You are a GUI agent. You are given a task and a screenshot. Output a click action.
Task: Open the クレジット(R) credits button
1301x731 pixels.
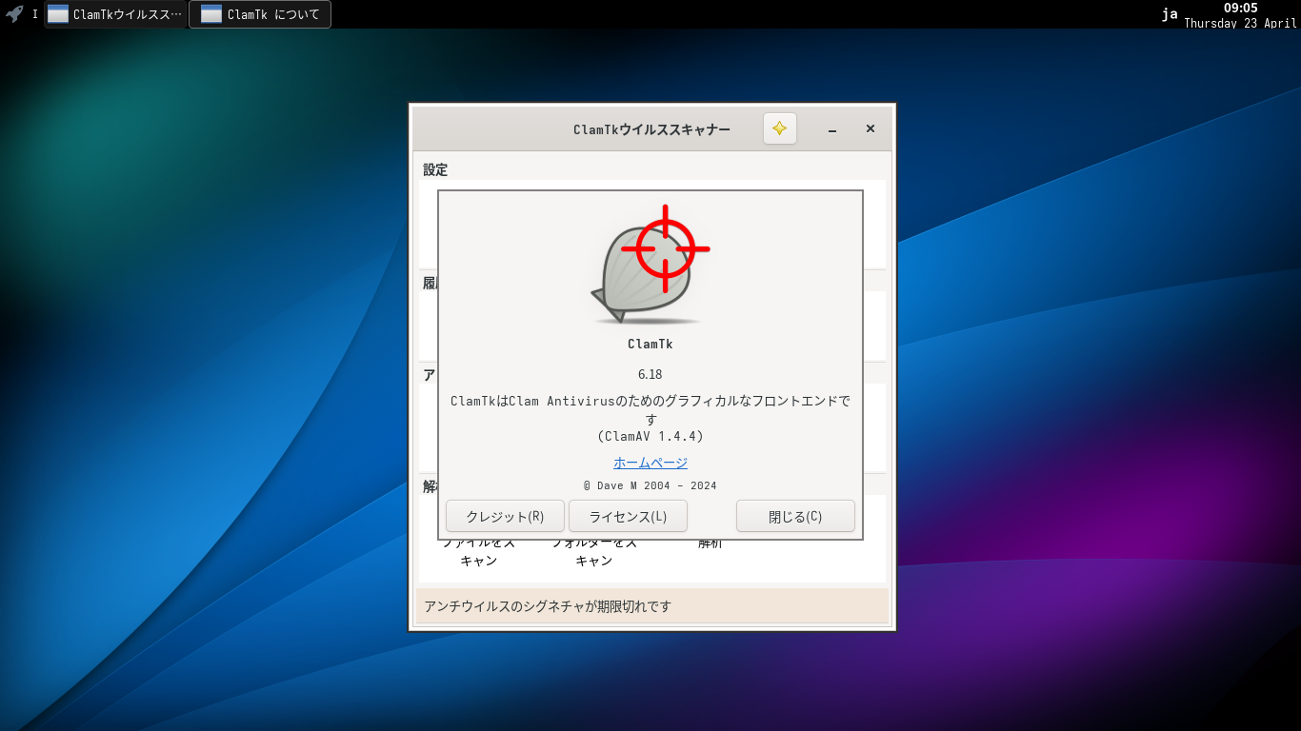point(505,516)
